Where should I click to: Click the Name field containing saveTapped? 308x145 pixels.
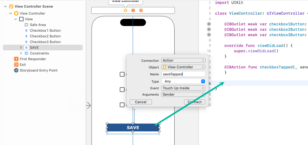pyautogui.click(x=183, y=74)
